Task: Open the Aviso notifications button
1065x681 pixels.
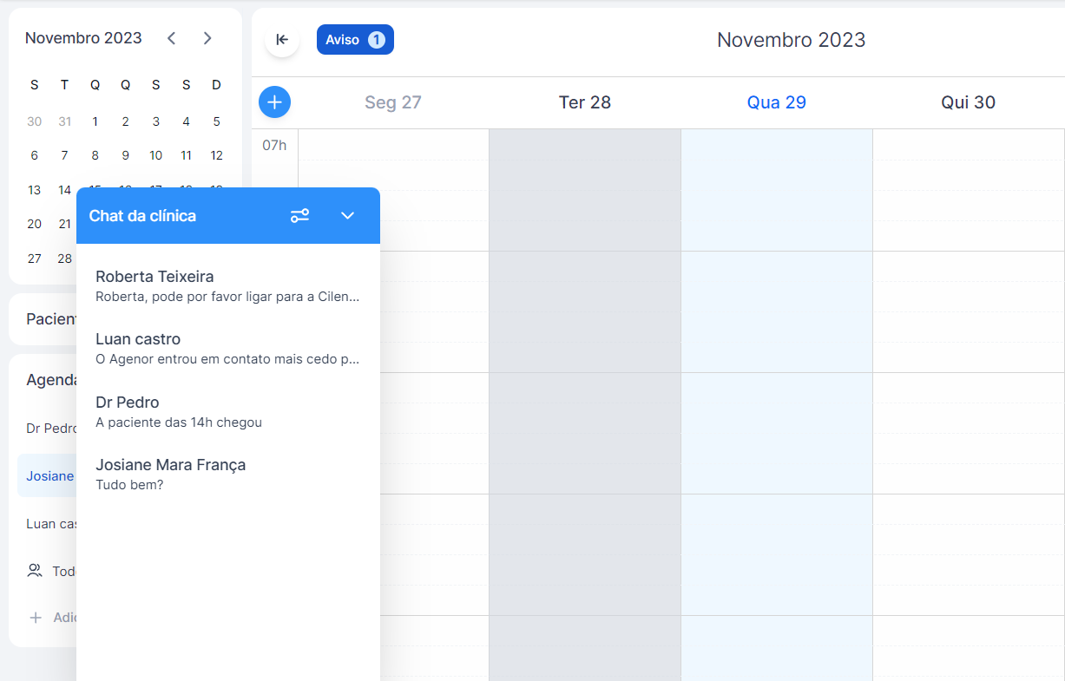Action: (355, 40)
